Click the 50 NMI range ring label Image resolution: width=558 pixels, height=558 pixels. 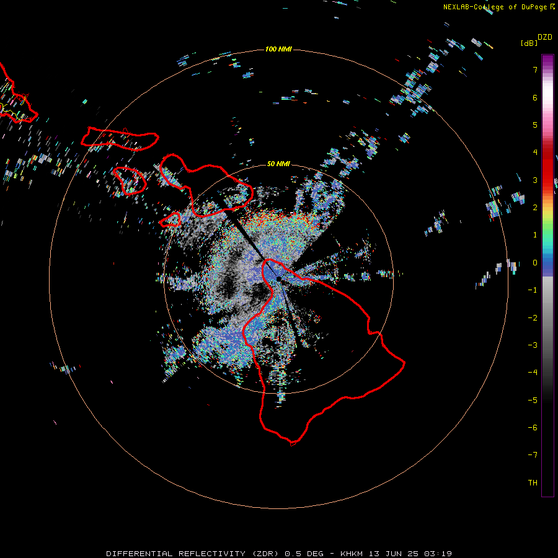[x=278, y=164]
